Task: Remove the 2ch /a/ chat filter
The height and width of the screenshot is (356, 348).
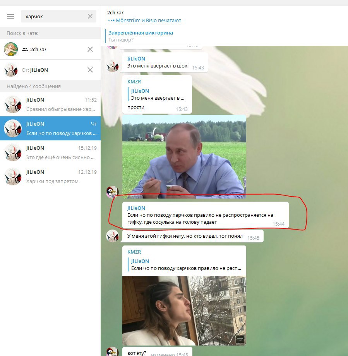Action: pyautogui.click(x=90, y=49)
